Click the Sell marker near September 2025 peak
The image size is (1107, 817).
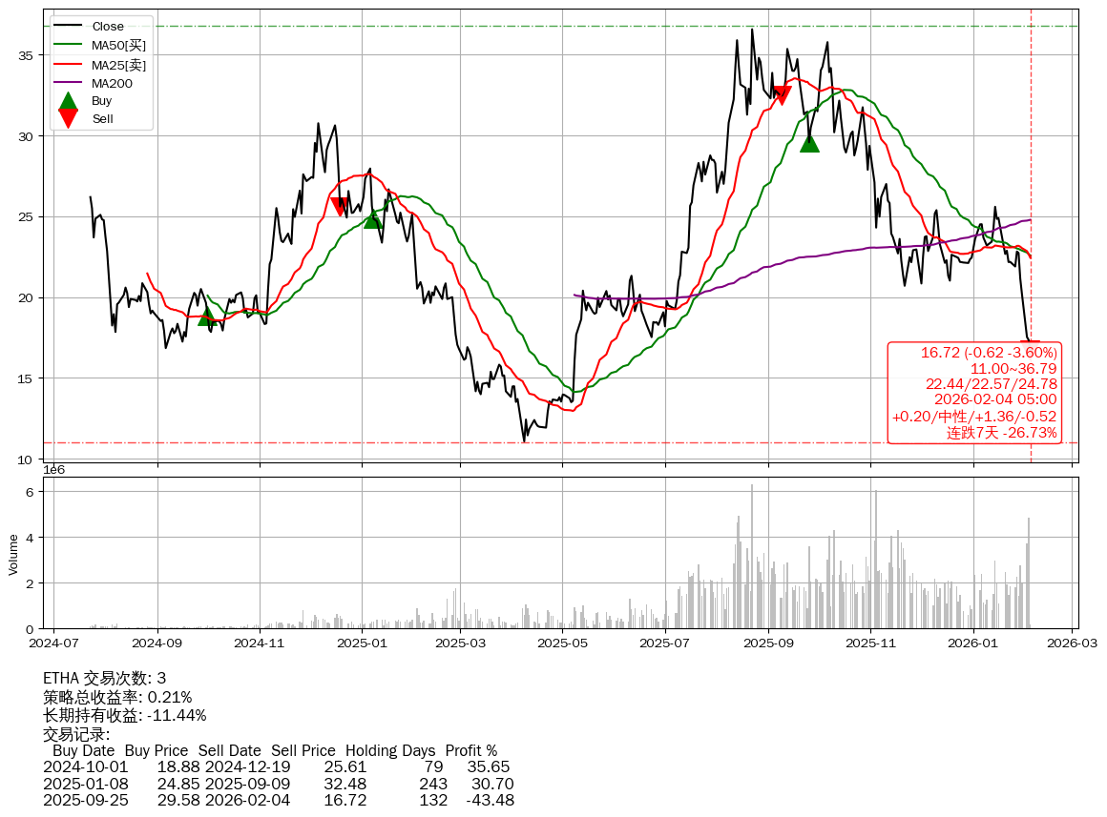(x=782, y=94)
